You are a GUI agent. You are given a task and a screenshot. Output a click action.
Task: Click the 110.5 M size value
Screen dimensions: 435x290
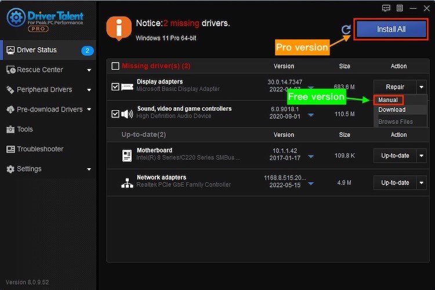[345, 114]
